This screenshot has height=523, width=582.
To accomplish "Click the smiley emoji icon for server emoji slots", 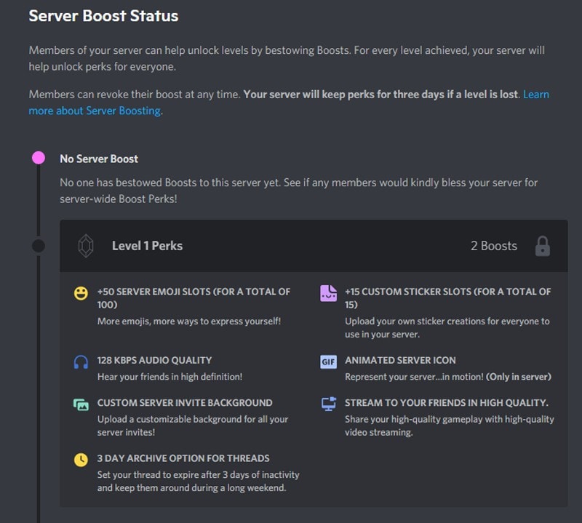I will (81, 293).
